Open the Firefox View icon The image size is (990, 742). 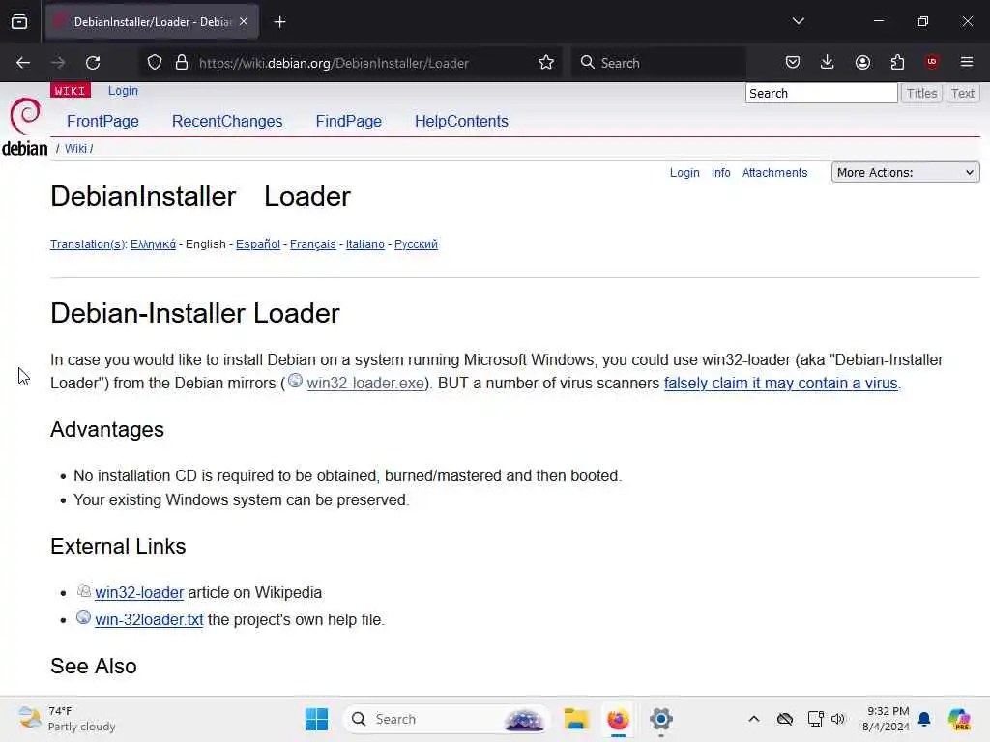point(19,22)
